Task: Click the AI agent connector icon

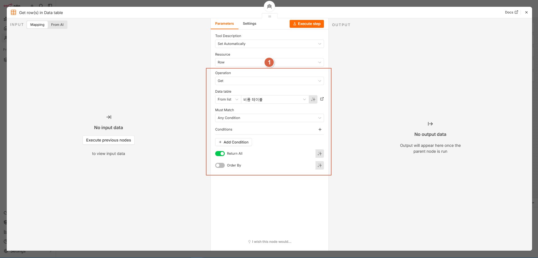Action: (269, 6)
